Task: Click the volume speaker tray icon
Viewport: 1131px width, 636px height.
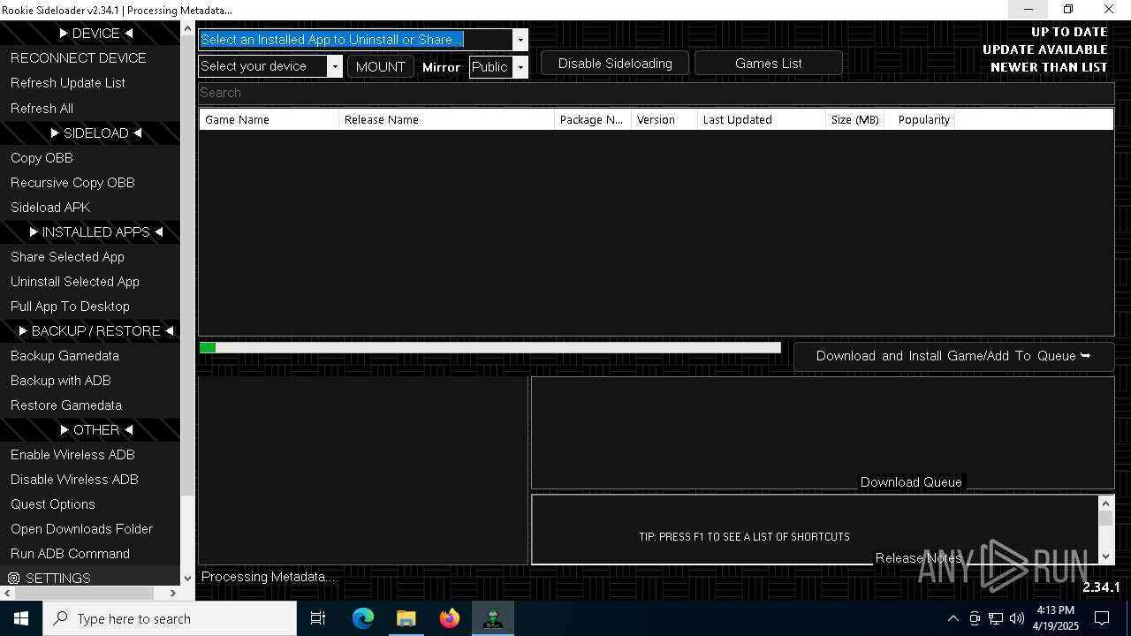Action: tap(1017, 618)
